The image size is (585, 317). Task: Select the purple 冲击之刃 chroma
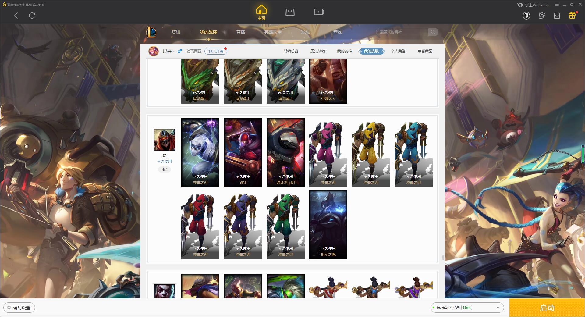coord(243,225)
